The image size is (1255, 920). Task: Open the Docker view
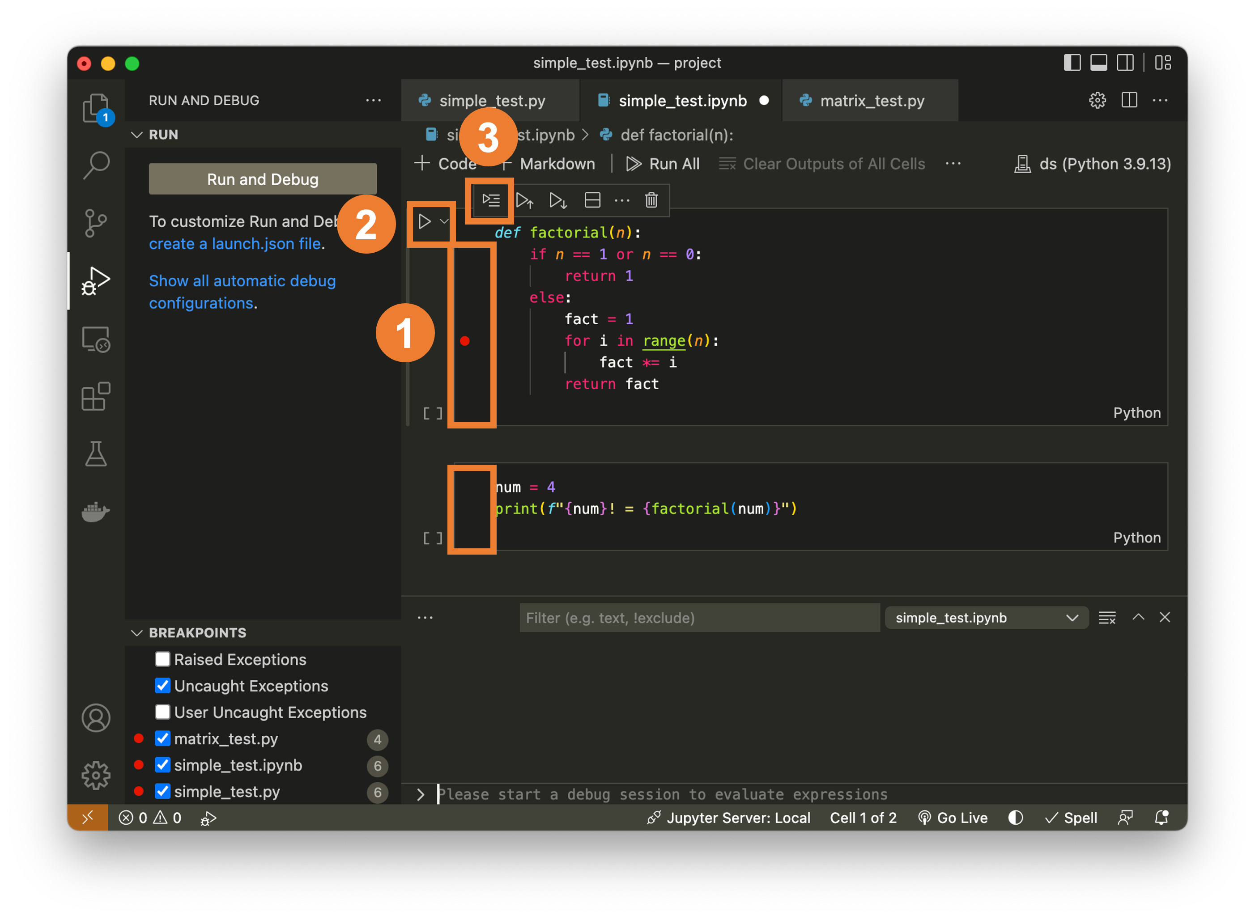[96, 511]
